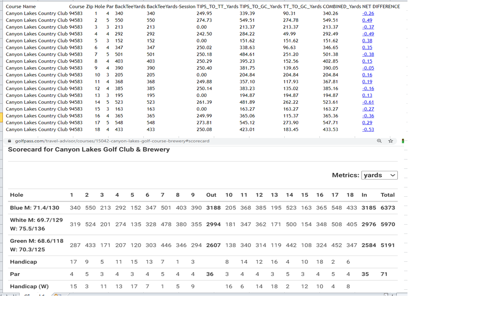Click the Blue tee In total 3185
Viewport: 497px width, 325px height.
coord(369,208)
